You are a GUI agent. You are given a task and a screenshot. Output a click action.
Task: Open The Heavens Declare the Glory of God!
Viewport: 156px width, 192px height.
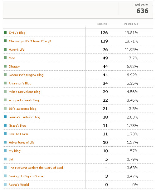click(36, 168)
